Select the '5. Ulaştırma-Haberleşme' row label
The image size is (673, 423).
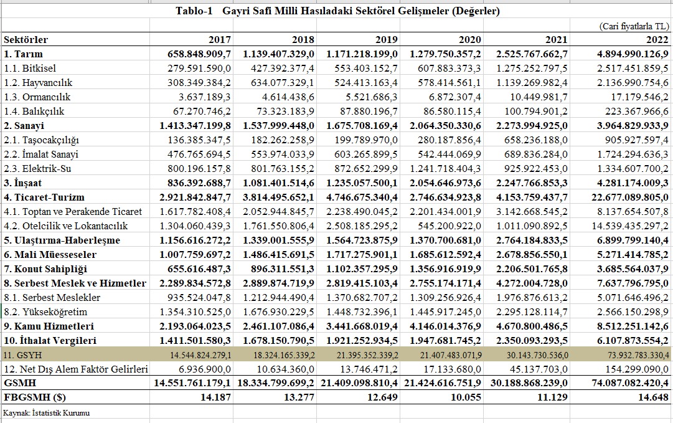coord(62,240)
